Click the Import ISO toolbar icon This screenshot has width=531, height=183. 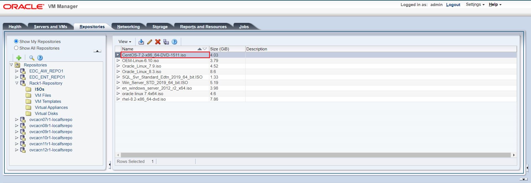click(x=141, y=42)
